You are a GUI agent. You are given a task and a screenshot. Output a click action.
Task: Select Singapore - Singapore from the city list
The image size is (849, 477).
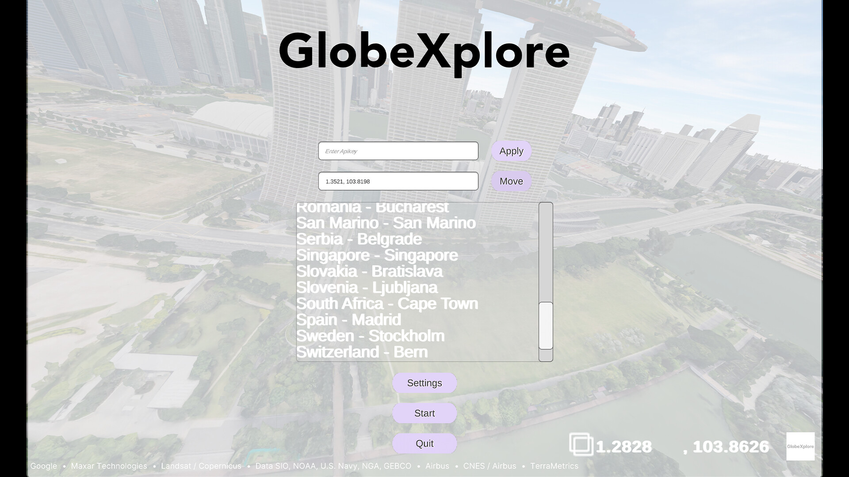pos(377,255)
